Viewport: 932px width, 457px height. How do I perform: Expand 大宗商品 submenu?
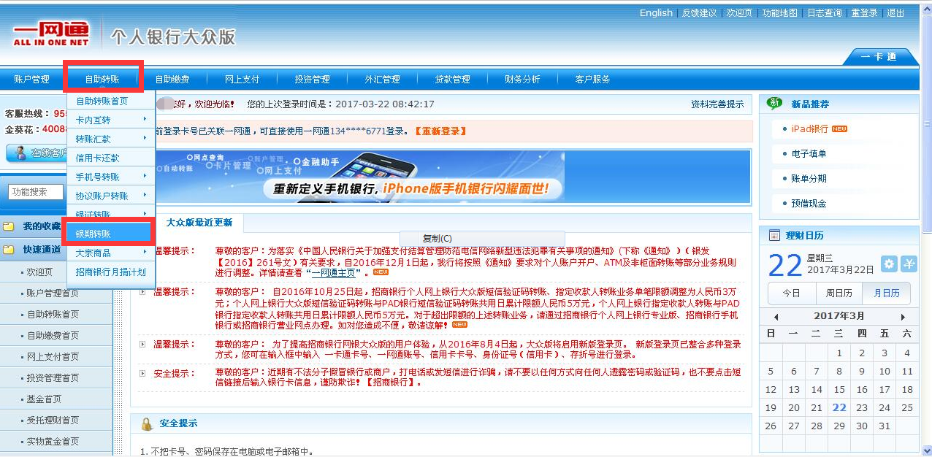[145, 252]
